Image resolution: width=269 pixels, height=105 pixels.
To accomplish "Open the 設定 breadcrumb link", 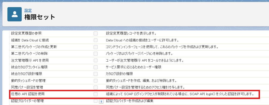I will click(x=28, y=10).
